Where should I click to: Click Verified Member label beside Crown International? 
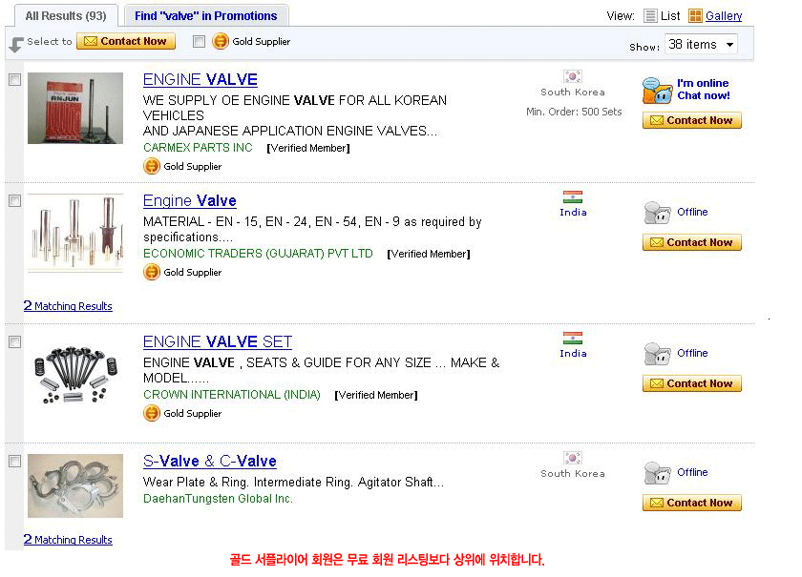(x=376, y=395)
